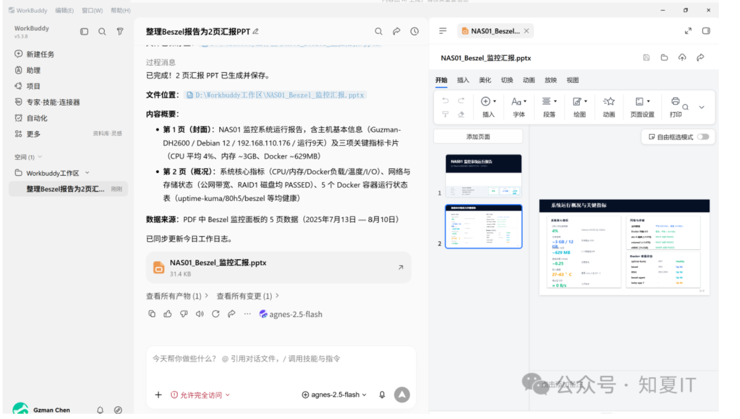The height and width of the screenshot is (419, 740).
Task: Click the magnifier icon beside the print button
Action: click(686, 107)
